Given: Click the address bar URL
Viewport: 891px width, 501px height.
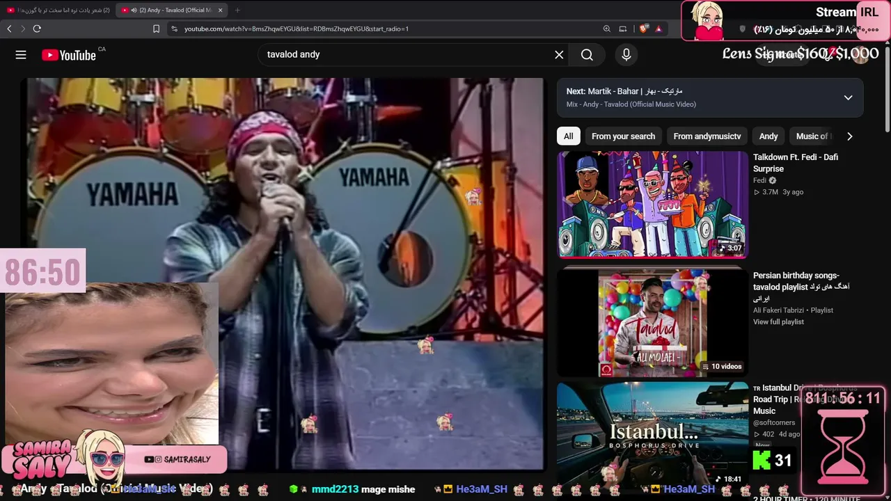Looking at the screenshot, I should [x=297, y=29].
